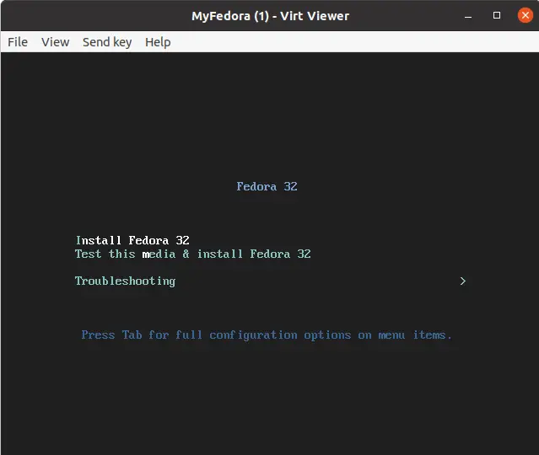
Task: Click the MyFedora (1) - Virt Viewer title
Action: pos(270,16)
